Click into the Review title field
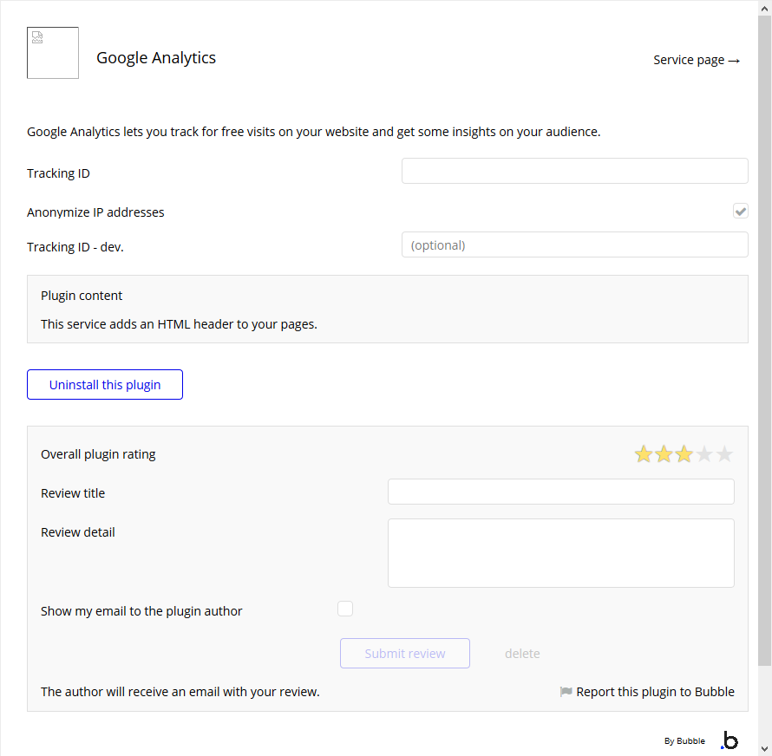 (560, 492)
